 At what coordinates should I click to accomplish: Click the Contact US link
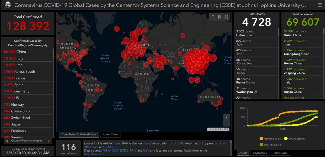pyautogui.click(x=99, y=154)
